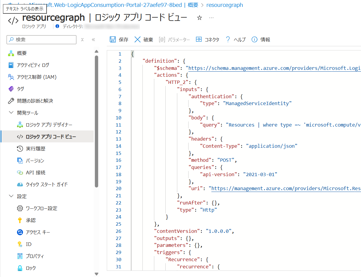Viewport: 361px width, 277px height.
Task: Click the Run history (実行履歴) clock icon
Action: (20, 149)
